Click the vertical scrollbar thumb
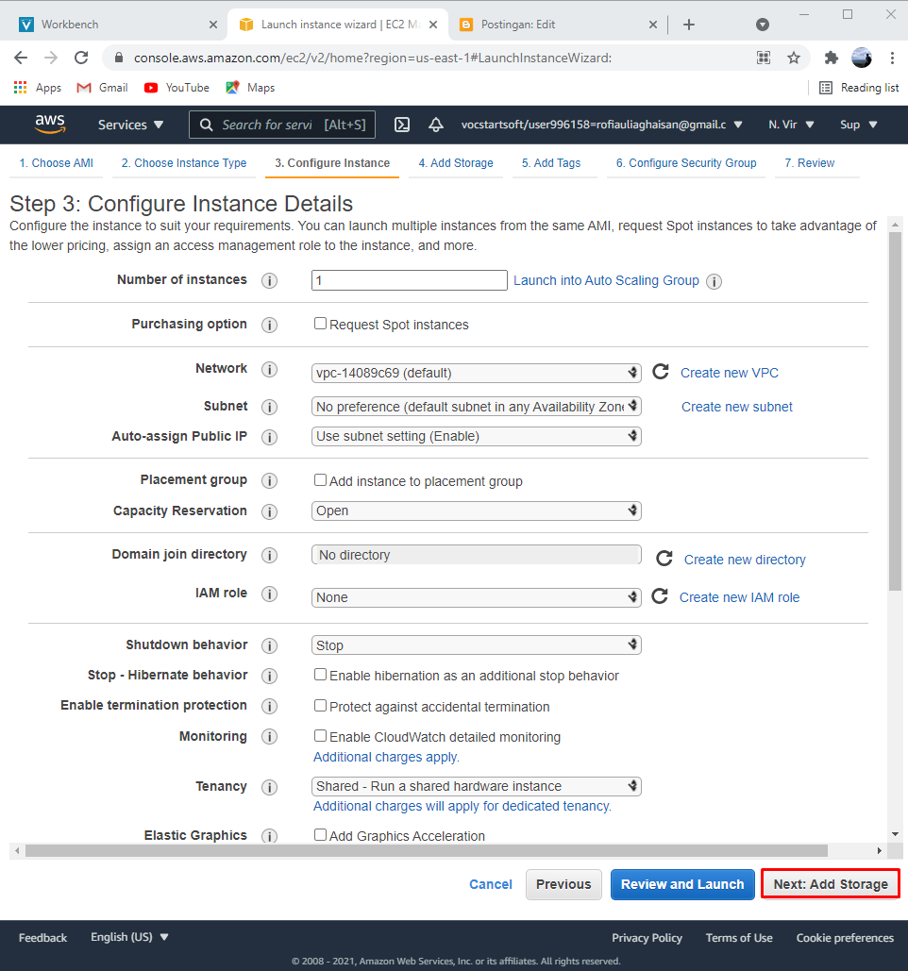 895,411
